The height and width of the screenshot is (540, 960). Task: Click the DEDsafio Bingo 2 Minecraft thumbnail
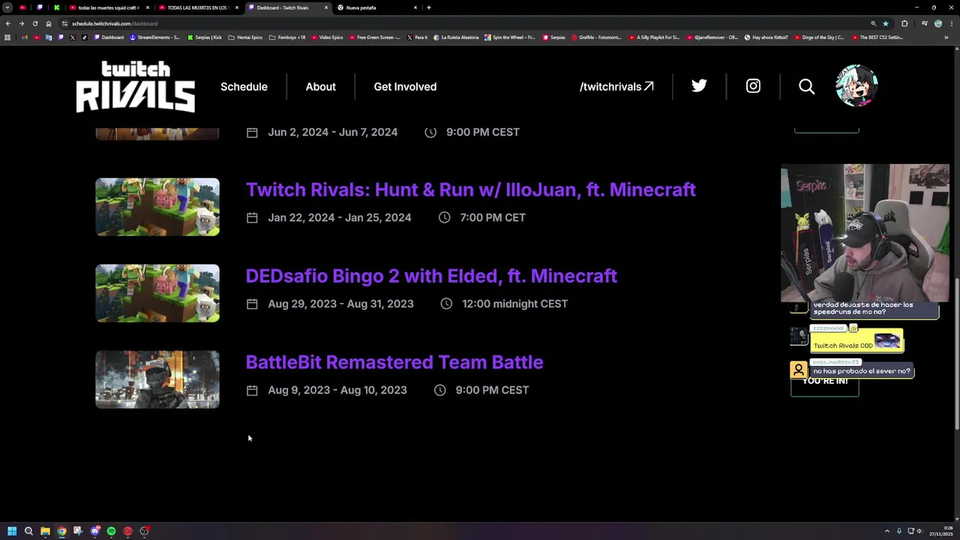(x=157, y=293)
